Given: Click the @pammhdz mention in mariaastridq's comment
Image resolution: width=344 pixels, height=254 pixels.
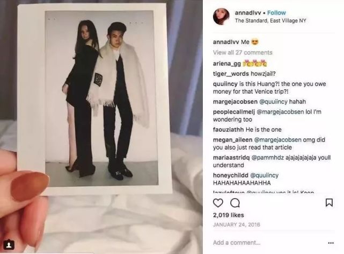Looking at the screenshot, I should click(267, 158).
